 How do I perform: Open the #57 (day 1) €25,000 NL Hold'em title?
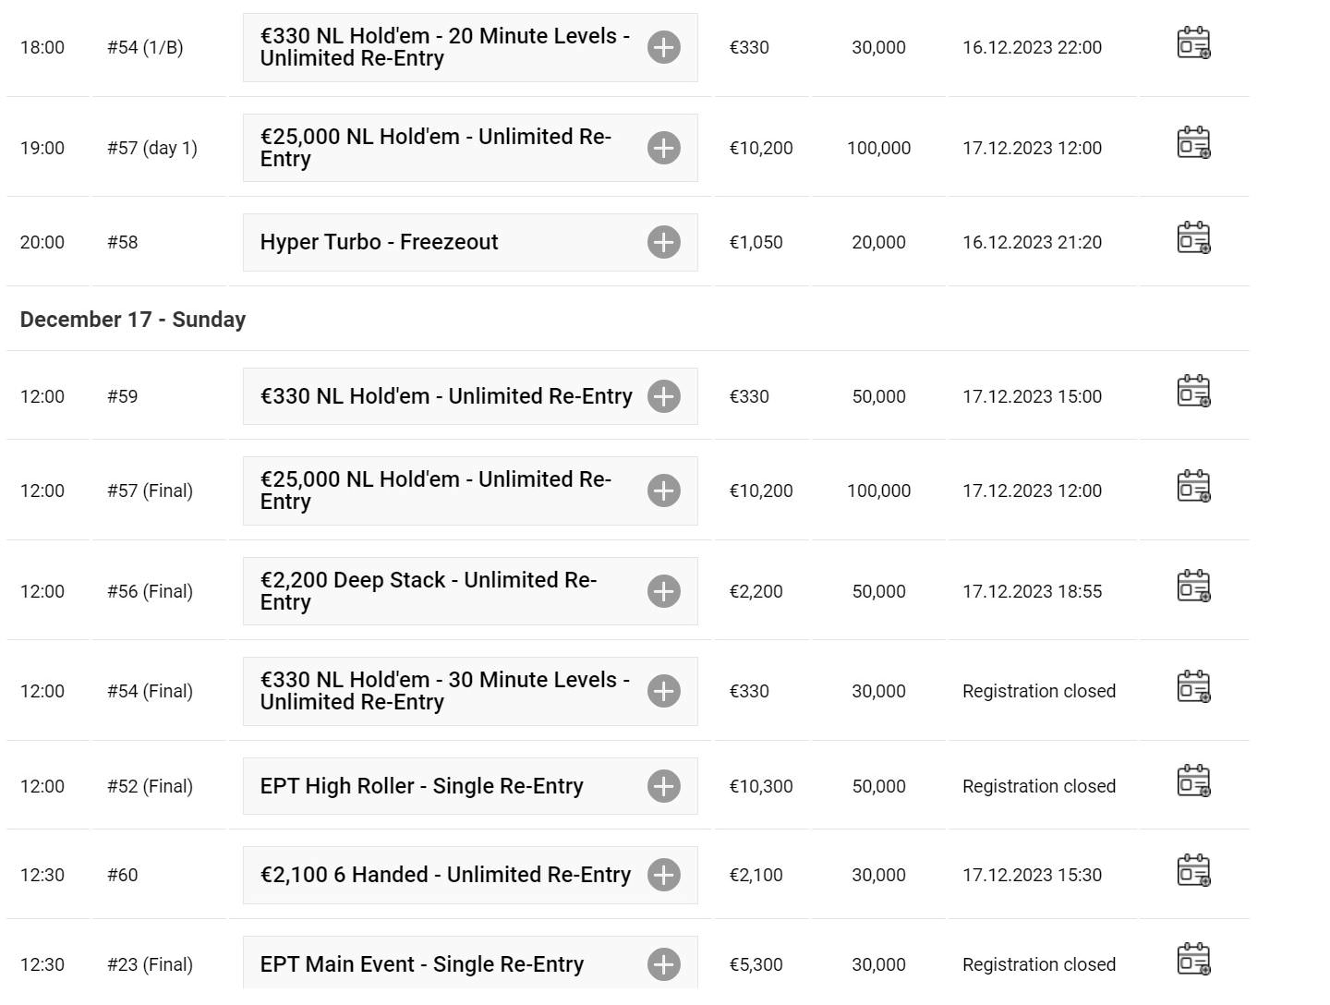click(435, 148)
